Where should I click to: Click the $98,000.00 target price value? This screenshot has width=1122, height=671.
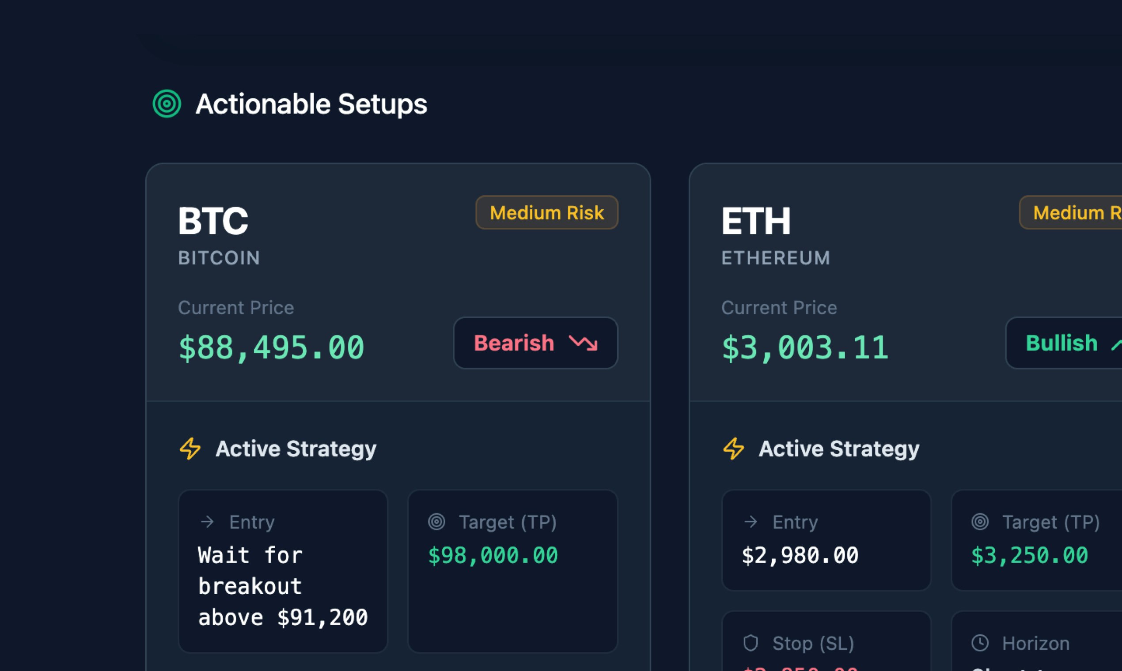tap(493, 556)
